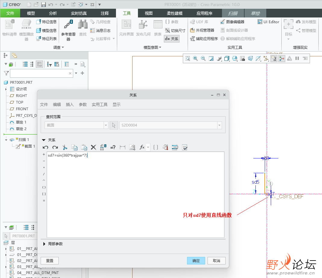The image size is (322, 278).
Task: Click the sort relations icon in relations toolbar
Action: (x=175, y=147)
